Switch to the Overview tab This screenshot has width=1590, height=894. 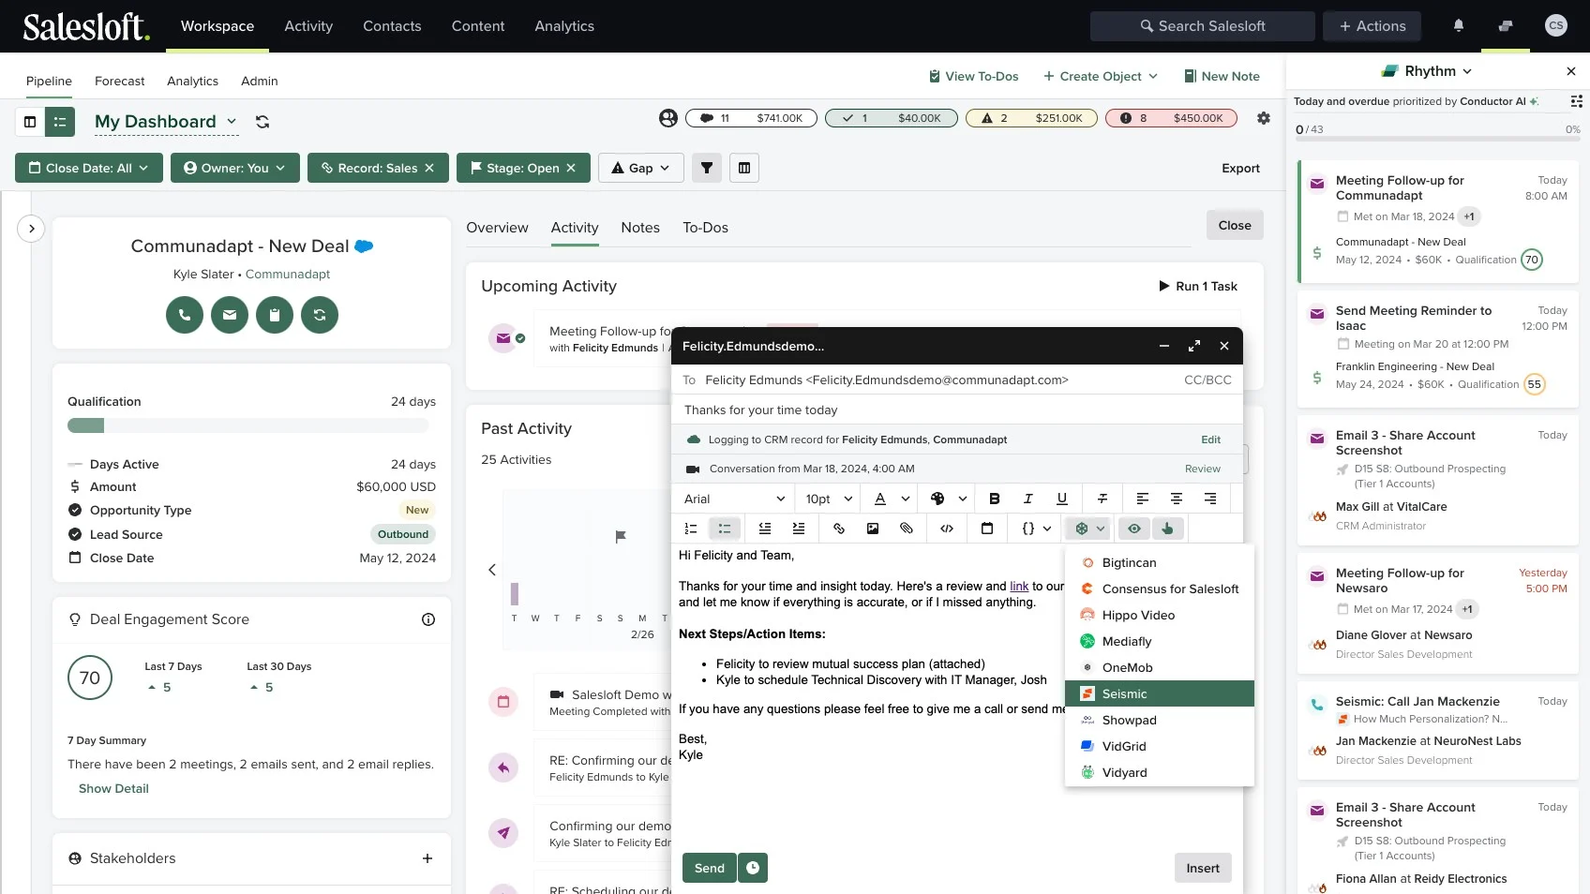(497, 228)
